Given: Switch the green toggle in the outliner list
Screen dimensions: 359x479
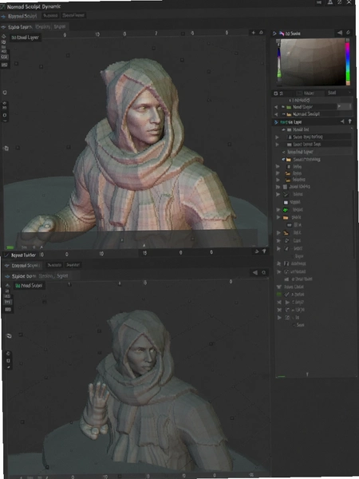Looking at the screenshot, I should [x=278, y=295].
